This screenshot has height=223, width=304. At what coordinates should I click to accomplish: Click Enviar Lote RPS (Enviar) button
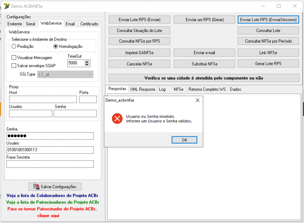pos(139,19)
